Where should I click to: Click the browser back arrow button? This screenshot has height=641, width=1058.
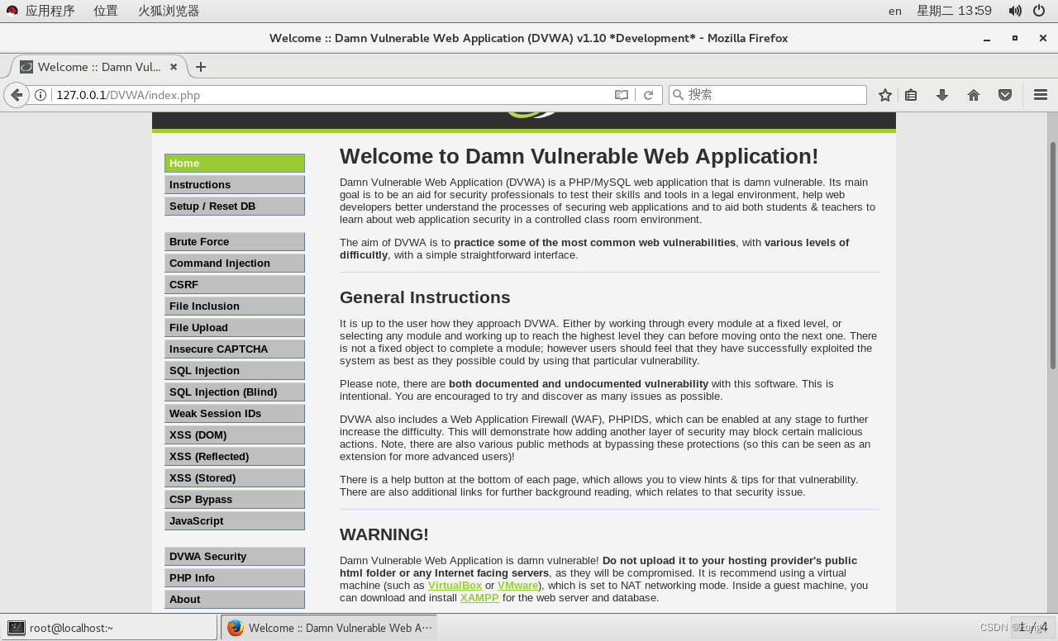pos(16,95)
